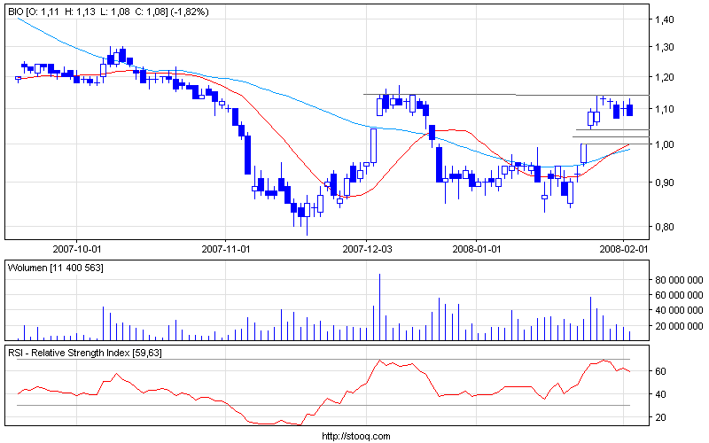Click the 1,40 price axis label
The width and height of the screenshot is (709, 443).
664,19
